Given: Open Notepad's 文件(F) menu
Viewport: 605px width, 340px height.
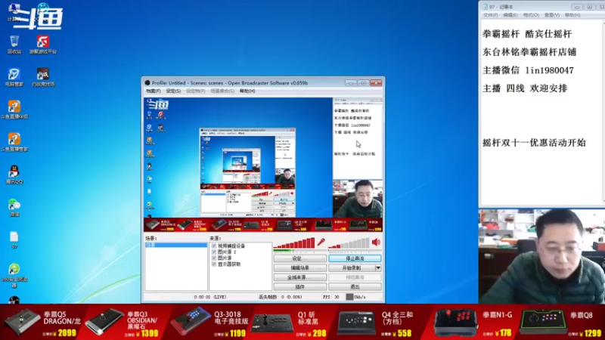Looking at the screenshot, I should [490, 15].
